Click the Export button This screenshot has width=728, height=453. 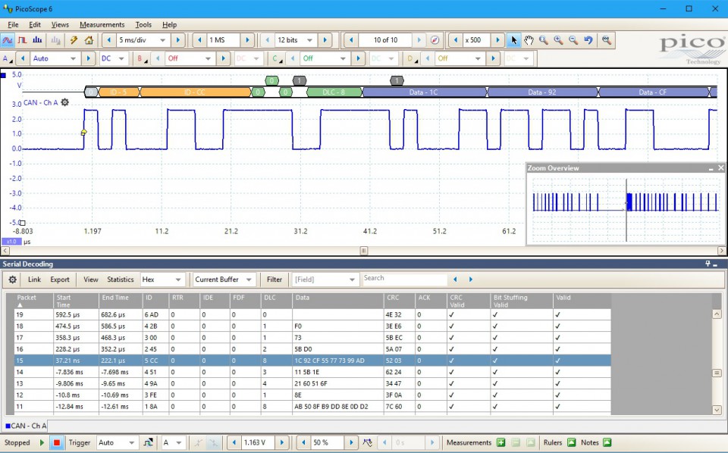click(60, 280)
